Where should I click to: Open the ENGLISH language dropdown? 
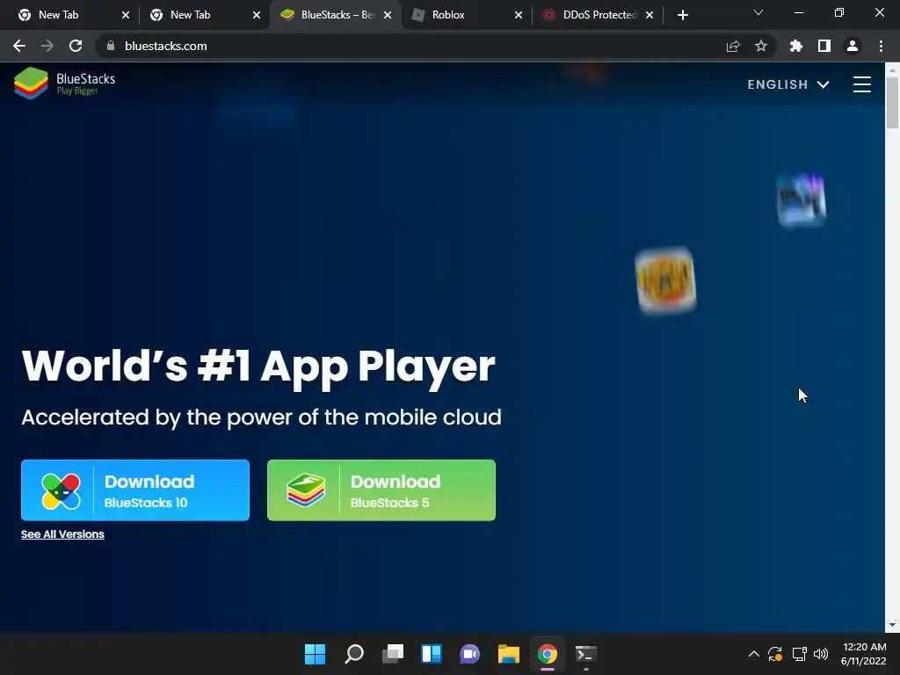(x=788, y=84)
